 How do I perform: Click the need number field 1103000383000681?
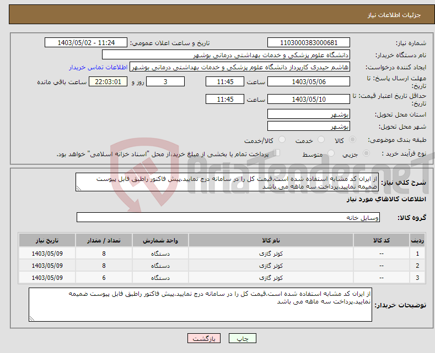(x=309, y=42)
